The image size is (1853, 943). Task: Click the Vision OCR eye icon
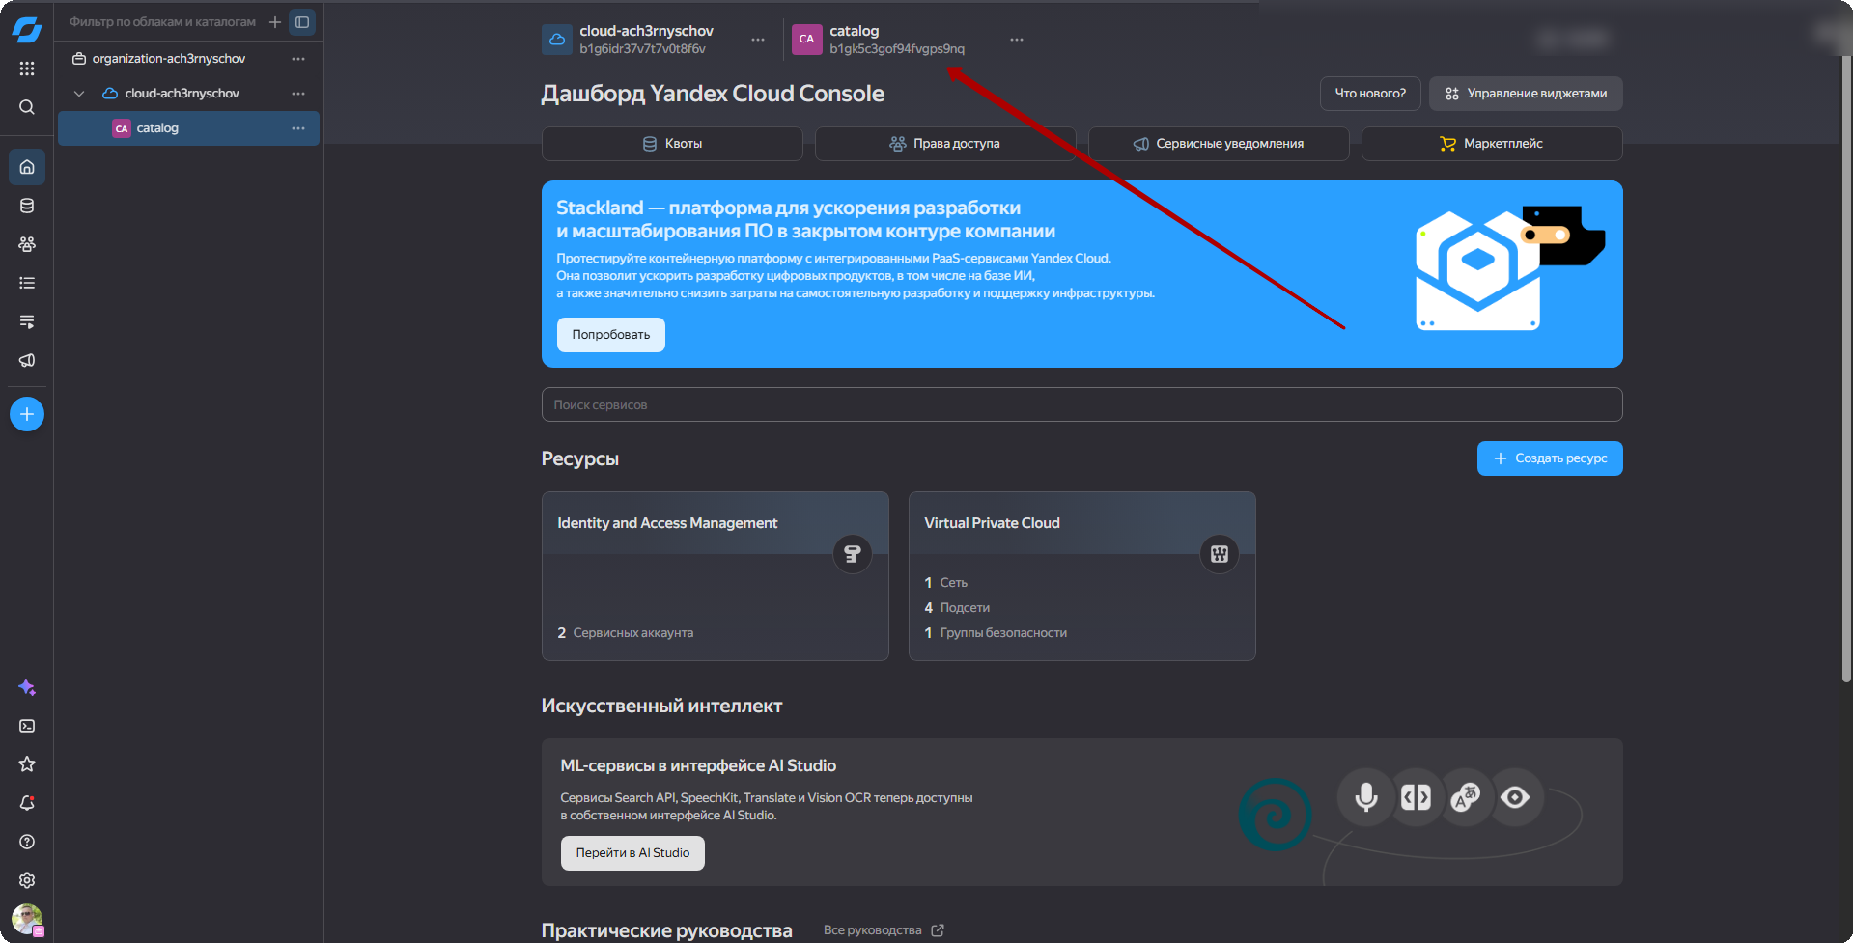(x=1516, y=797)
